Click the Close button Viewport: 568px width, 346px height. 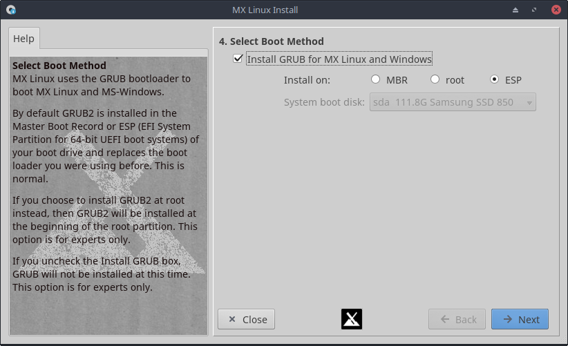click(246, 319)
